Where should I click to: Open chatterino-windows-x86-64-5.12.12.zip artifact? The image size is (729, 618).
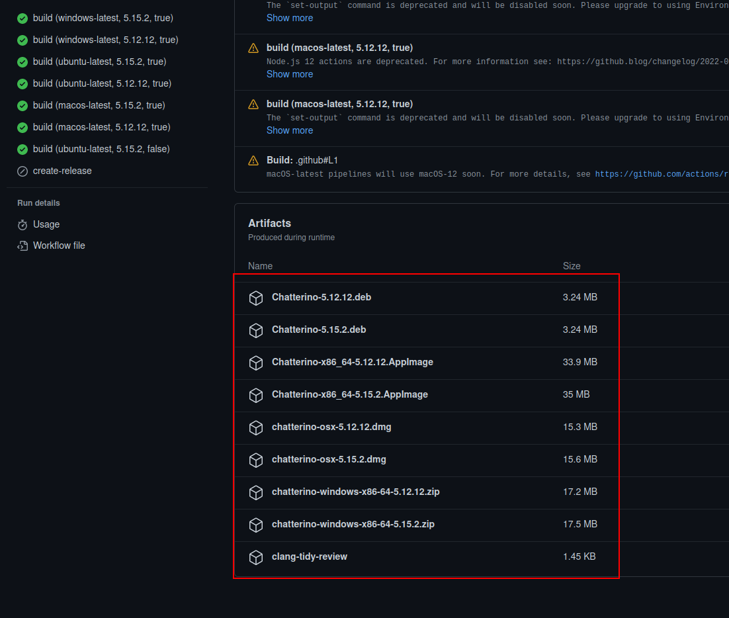[356, 492]
